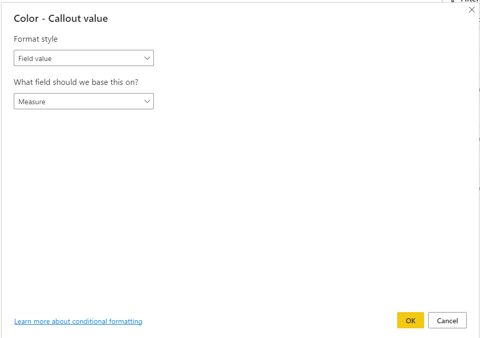Expand the Measure field dropdown
Viewport: 480px width, 338px height.
(83, 101)
